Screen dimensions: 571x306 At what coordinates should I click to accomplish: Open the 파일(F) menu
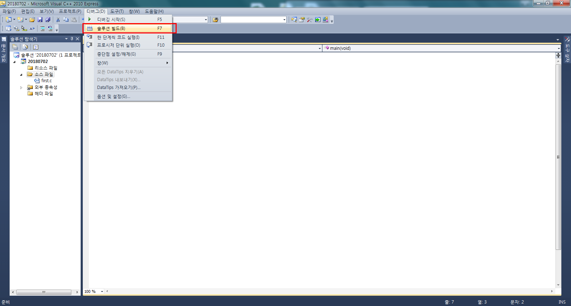point(9,11)
